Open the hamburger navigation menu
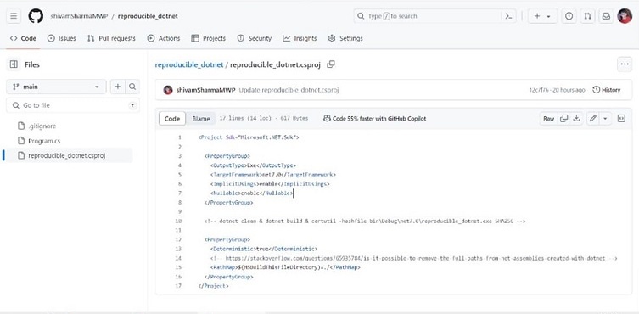The image size is (639, 314). [14, 16]
